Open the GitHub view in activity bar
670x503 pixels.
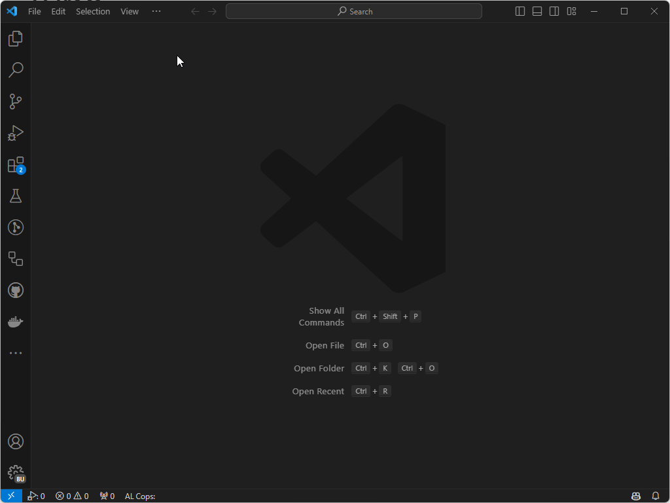pos(16,290)
